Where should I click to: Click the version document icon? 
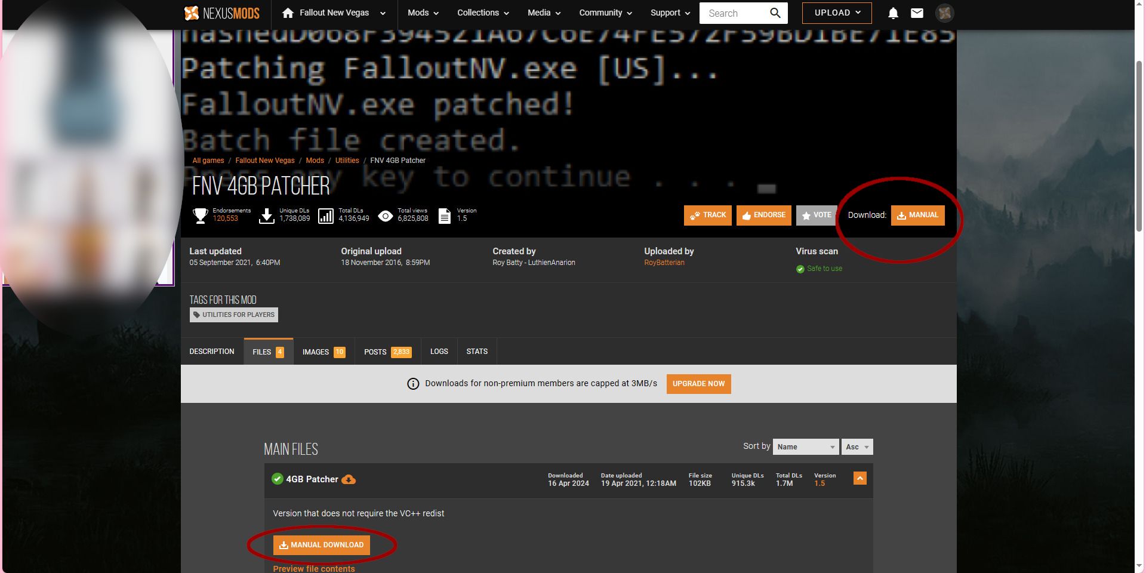(445, 215)
